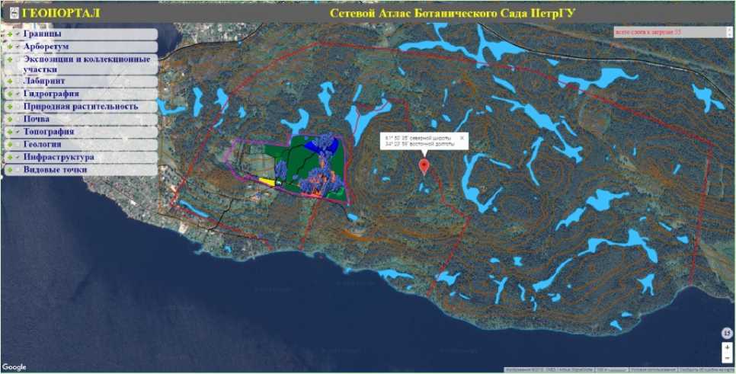Enable the Природная растительность checkbox
736x374 pixels.
[x=18, y=107]
